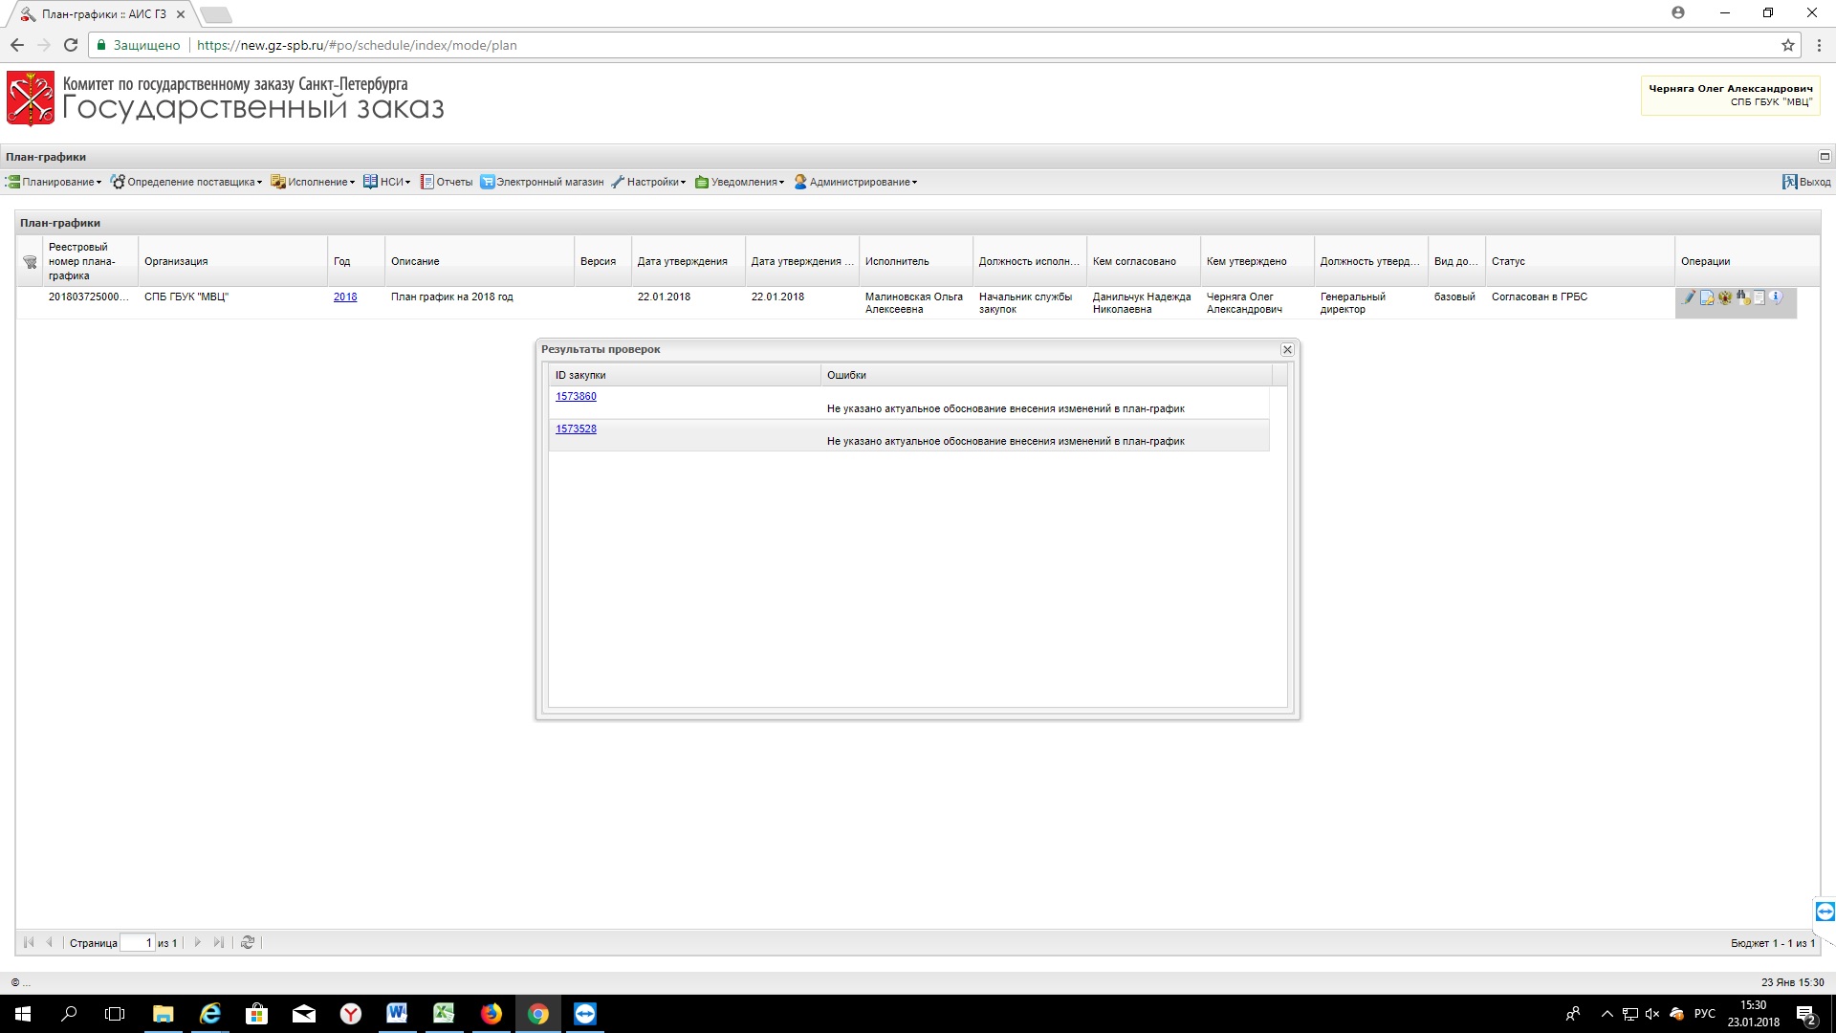Click the coat of arms eagle icon
This screenshot has height=1033, width=1836.
[x=1725, y=297]
